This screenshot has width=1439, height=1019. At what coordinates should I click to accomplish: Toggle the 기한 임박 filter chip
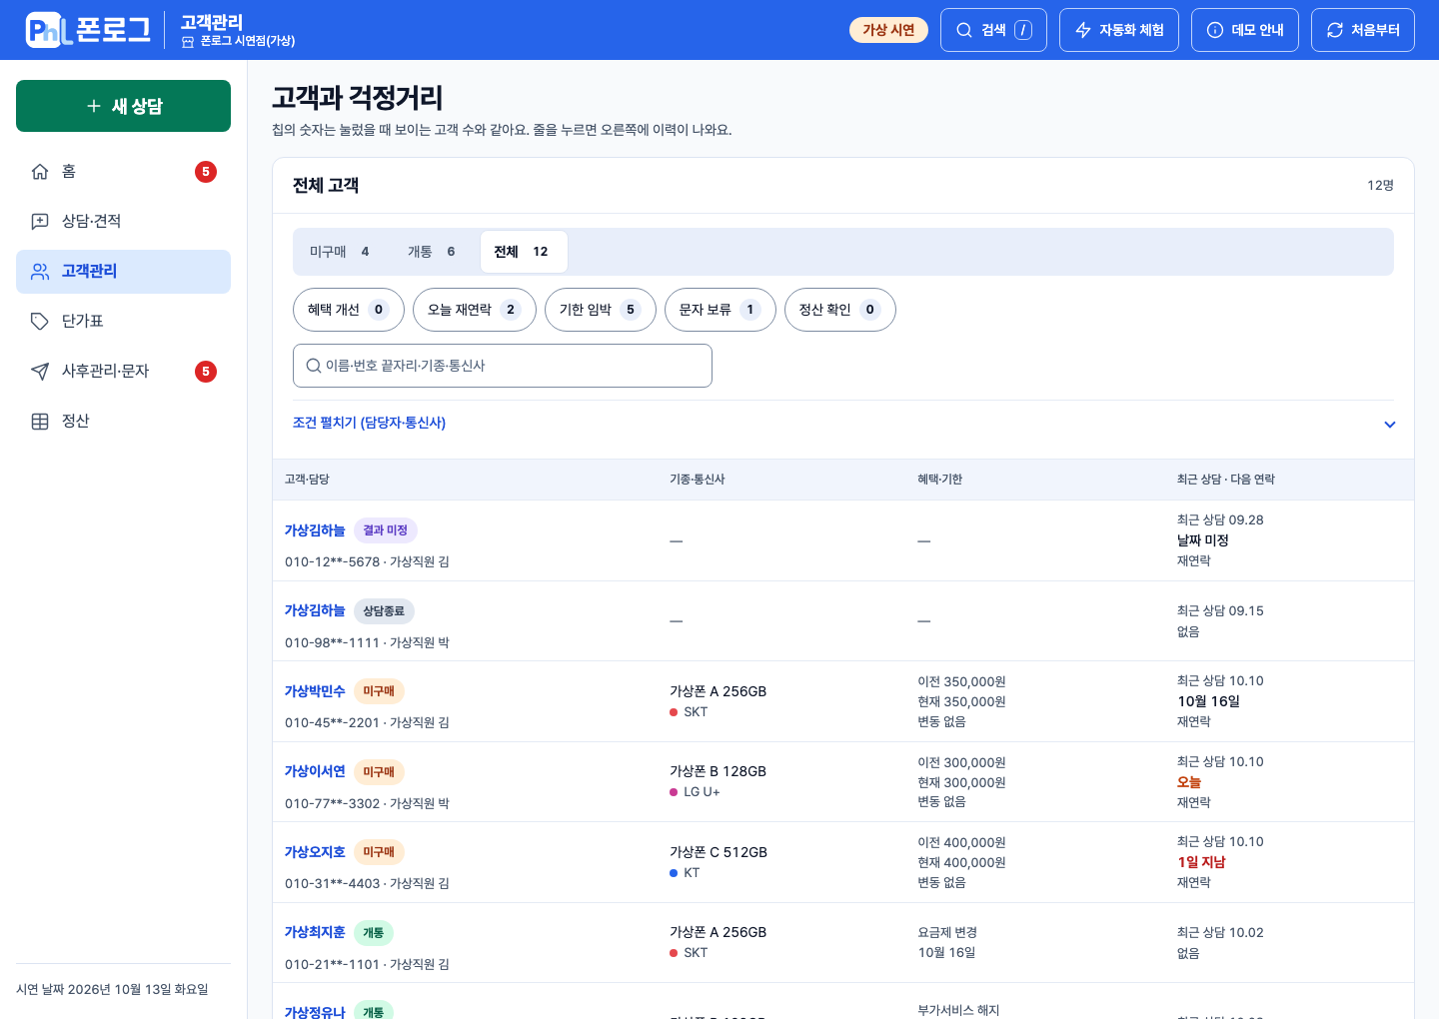(601, 310)
